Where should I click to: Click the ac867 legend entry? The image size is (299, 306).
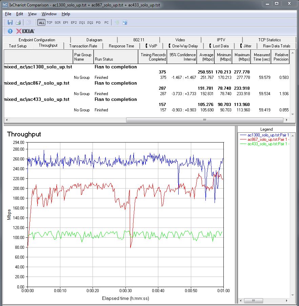click(x=264, y=139)
